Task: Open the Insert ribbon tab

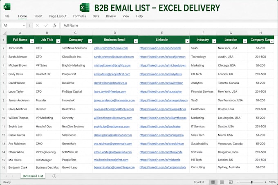Action: (x=38, y=16)
